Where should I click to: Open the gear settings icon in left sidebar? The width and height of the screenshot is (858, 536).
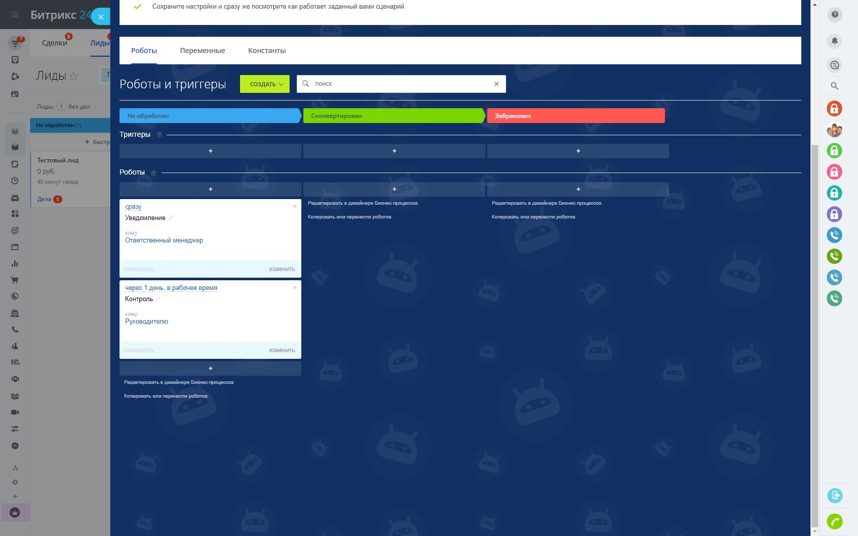point(15,482)
